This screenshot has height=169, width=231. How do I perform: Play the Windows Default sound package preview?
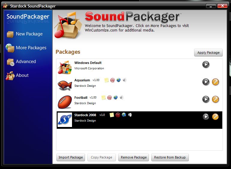point(205,65)
